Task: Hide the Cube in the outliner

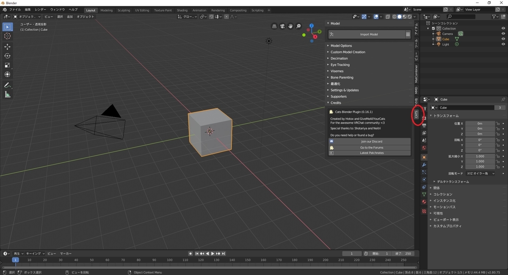Action: pyautogui.click(x=503, y=39)
